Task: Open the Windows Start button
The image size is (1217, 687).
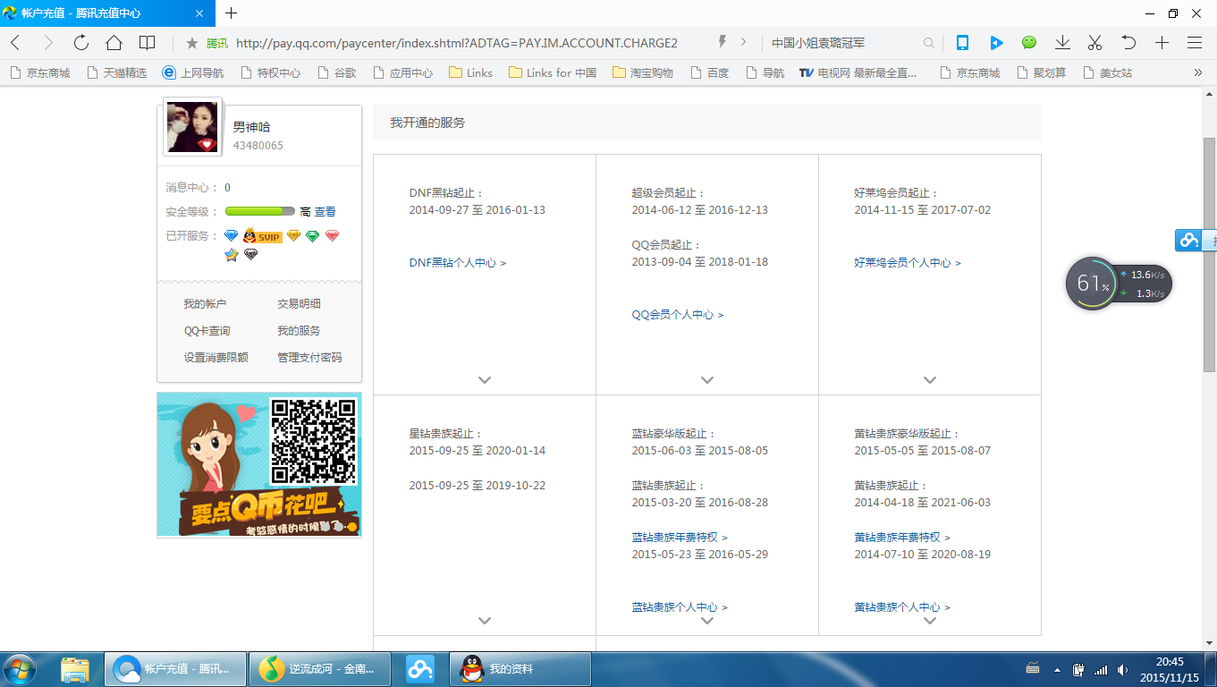Action: (20, 669)
